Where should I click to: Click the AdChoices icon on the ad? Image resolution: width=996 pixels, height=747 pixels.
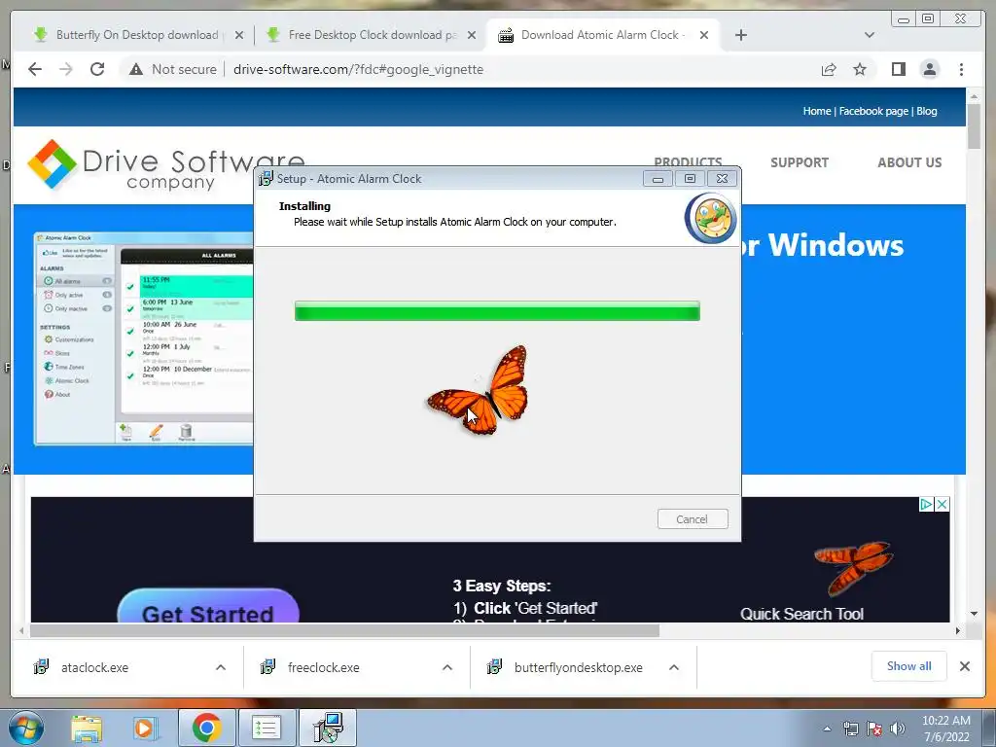tap(926, 505)
